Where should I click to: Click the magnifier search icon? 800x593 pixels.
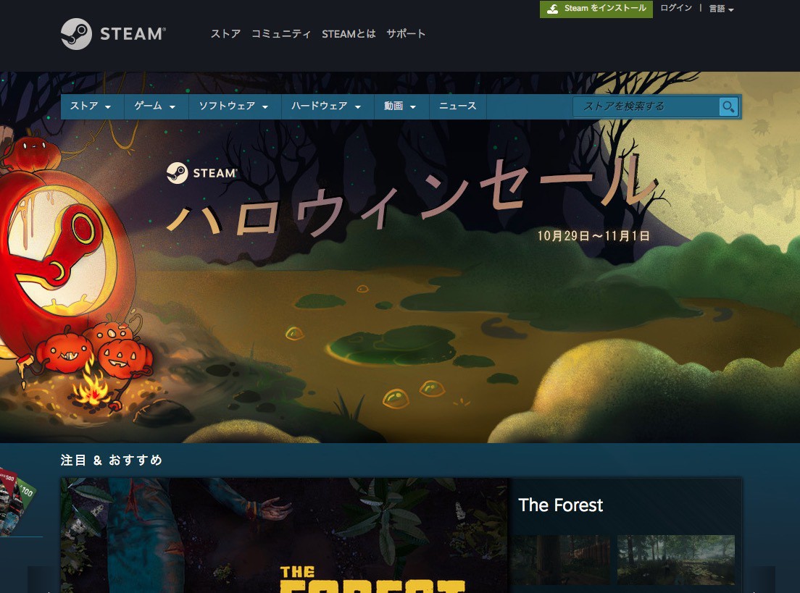click(728, 106)
